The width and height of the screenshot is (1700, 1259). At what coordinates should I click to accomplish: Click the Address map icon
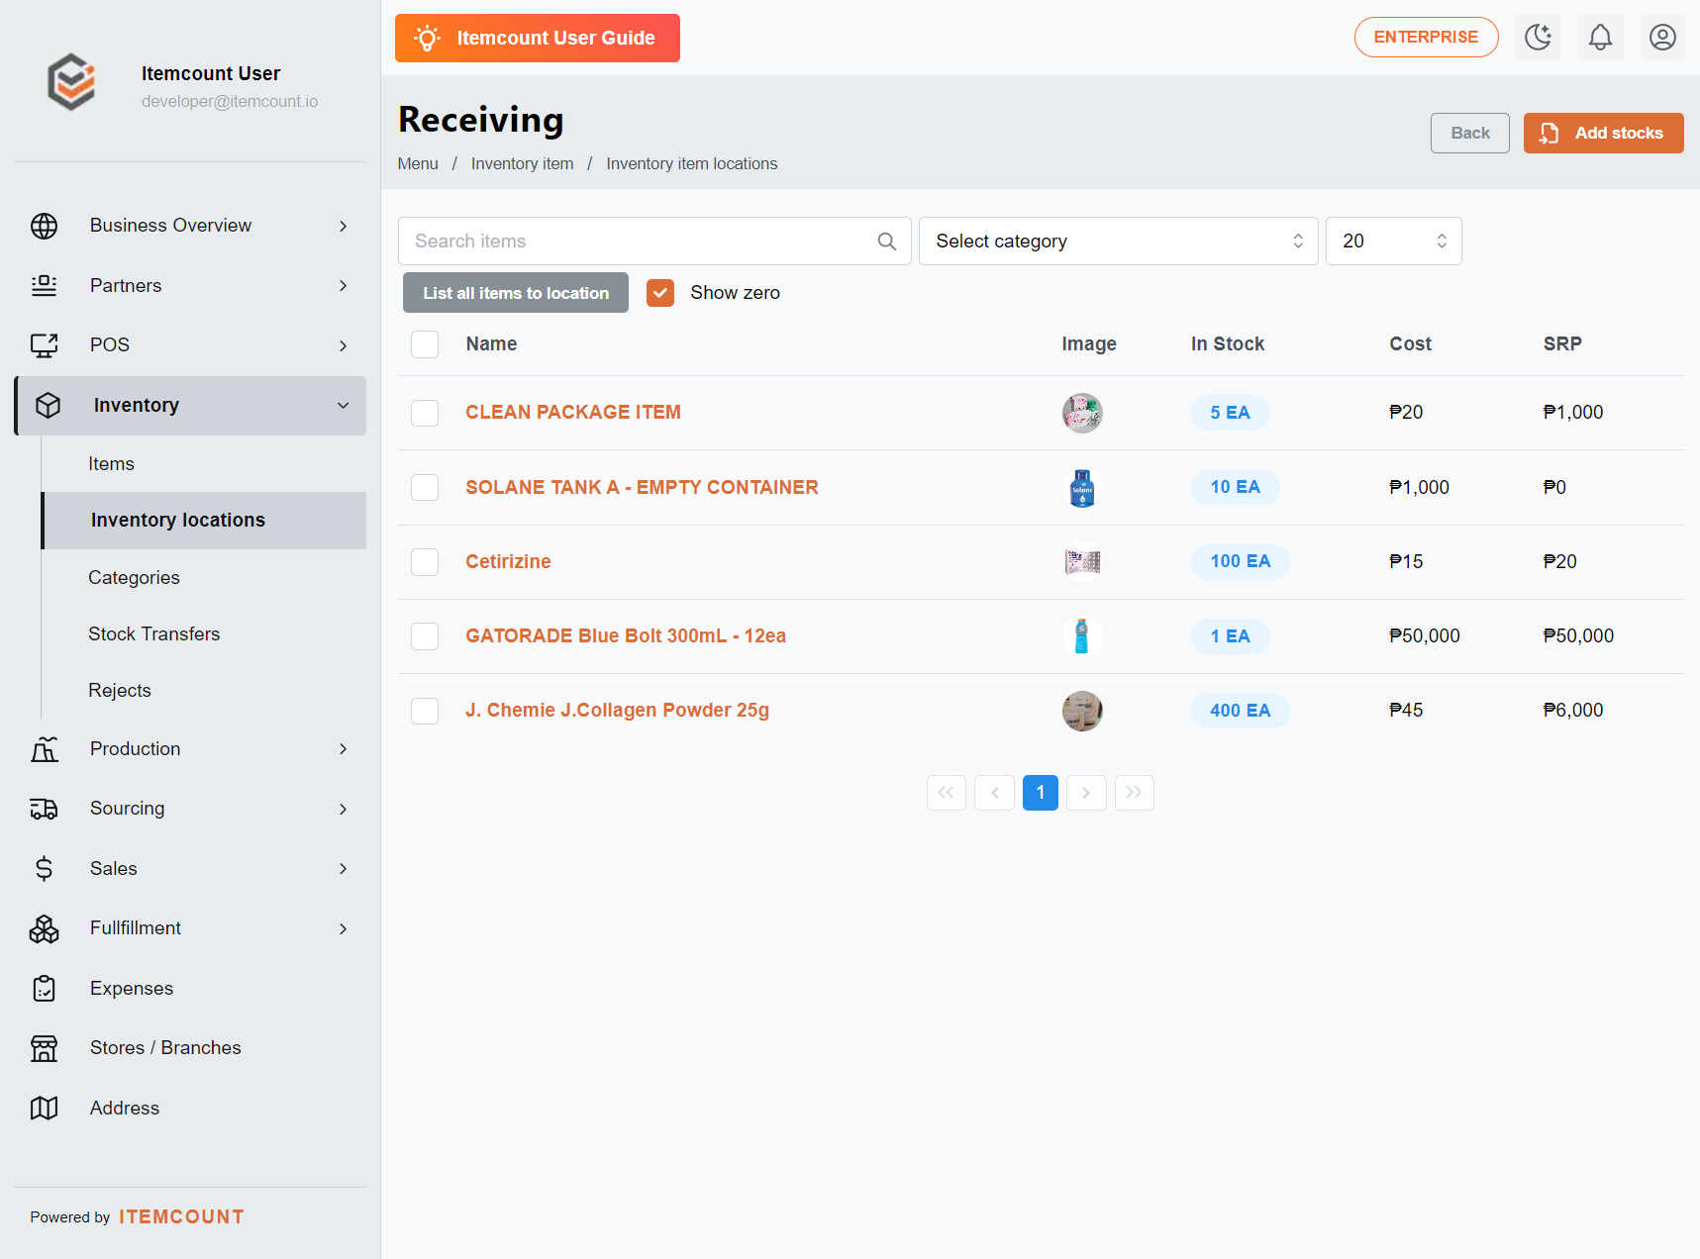pyautogui.click(x=45, y=1108)
